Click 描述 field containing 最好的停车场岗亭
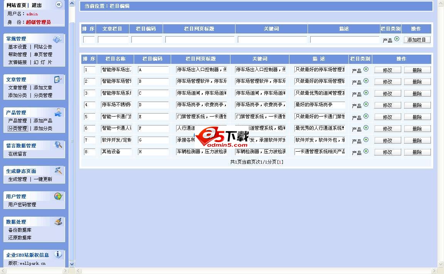Viewport: 444px width, 274px height. (320, 105)
